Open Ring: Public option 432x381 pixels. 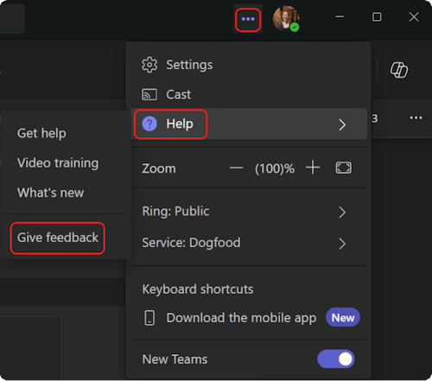coord(249,212)
